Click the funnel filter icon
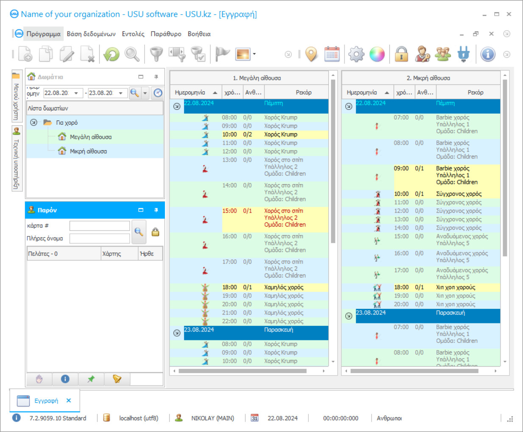523x432 pixels. pyautogui.click(x=156, y=54)
